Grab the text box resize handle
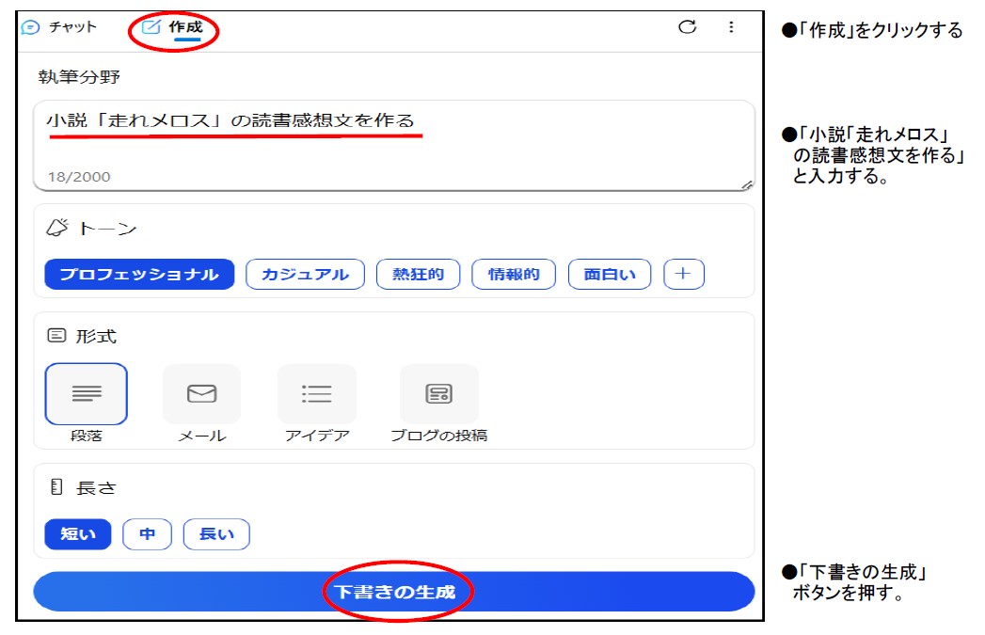The width and height of the screenshot is (985, 635). coord(748,185)
